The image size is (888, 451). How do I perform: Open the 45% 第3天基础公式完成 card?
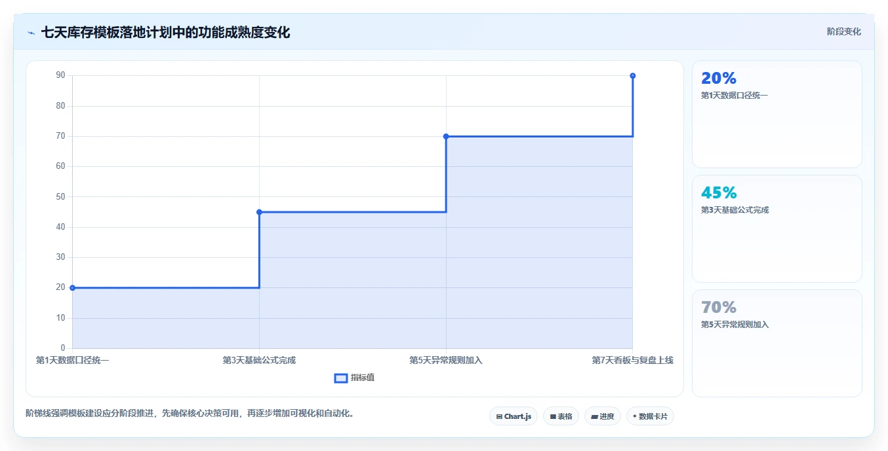pyautogui.click(x=777, y=229)
